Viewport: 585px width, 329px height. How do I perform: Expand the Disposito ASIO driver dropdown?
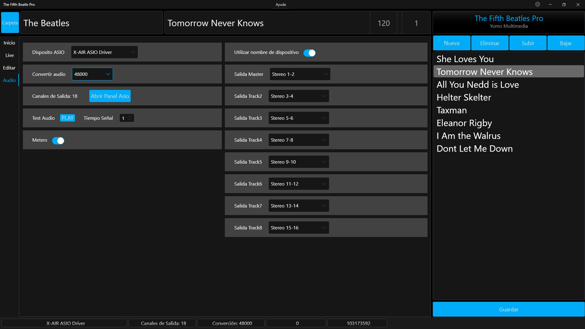tap(104, 52)
